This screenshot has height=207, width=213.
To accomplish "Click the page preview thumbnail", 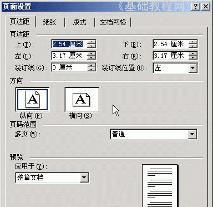I will point(160,185).
